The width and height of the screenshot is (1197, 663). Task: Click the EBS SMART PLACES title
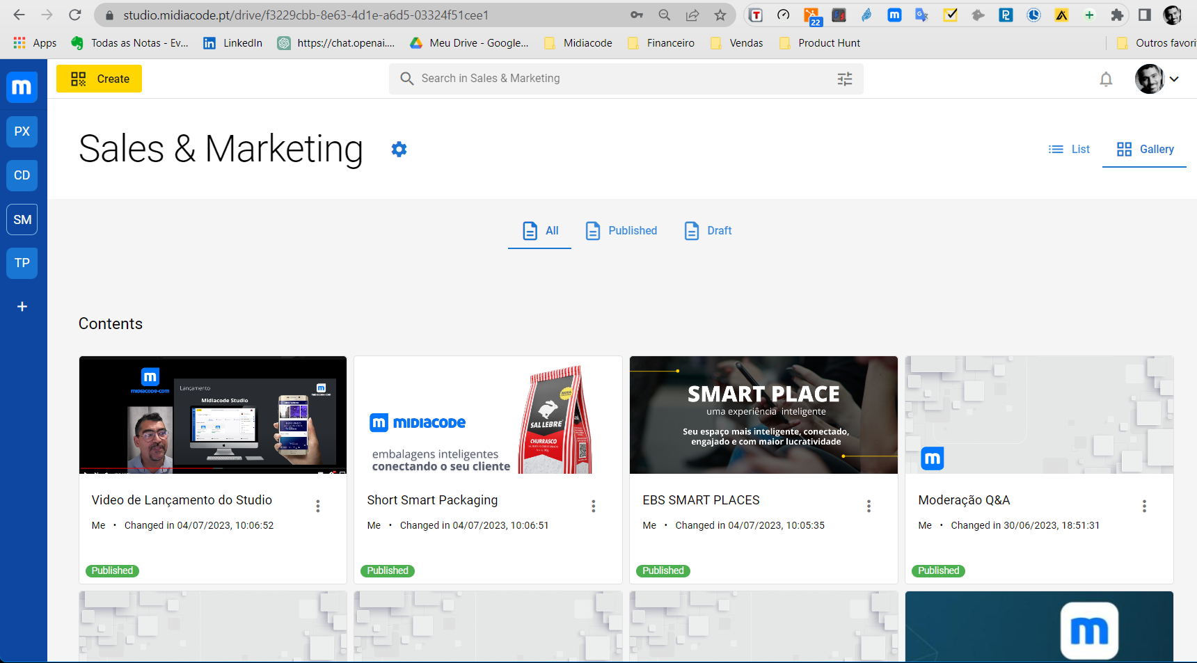tap(701, 500)
